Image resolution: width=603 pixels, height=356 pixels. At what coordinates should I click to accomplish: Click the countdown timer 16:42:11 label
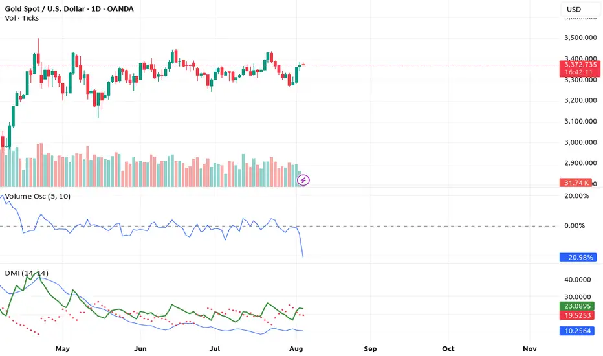pos(578,72)
